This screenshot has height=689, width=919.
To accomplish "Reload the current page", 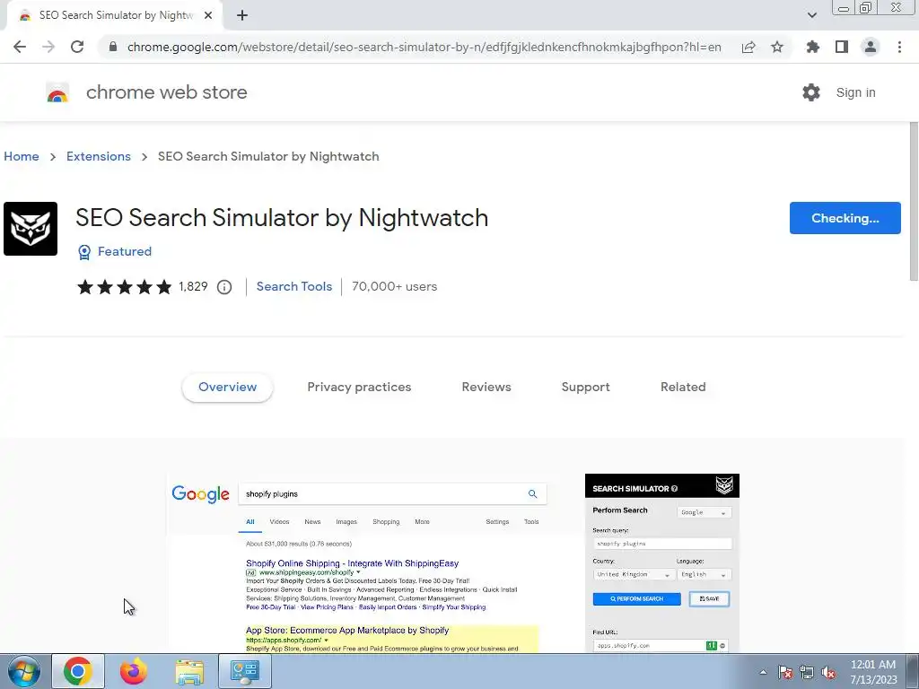I will [77, 47].
